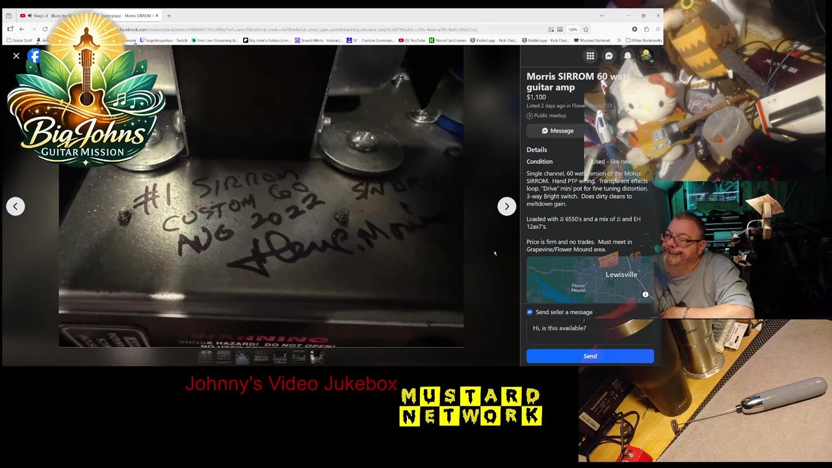Open a new browser tab
The height and width of the screenshot is (468, 832).
(x=169, y=16)
